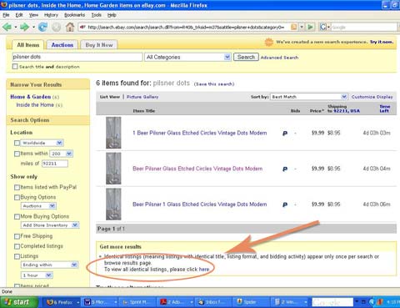400x308 pixels.
Task: Click the eBay site icon in address bar
Action: pyautogui.click(x=82, y=27)
